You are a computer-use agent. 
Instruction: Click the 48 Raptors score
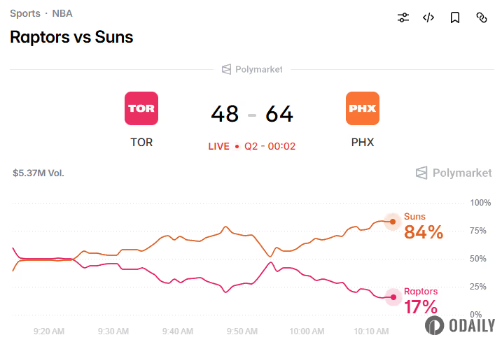225,113
